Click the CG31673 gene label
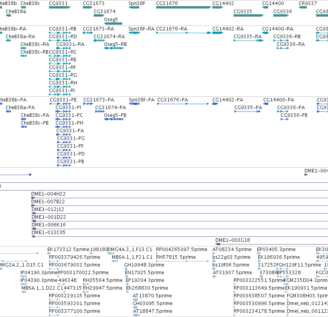Screen dimensions: 328x317 pyautogui.click(x=94, y=3)
